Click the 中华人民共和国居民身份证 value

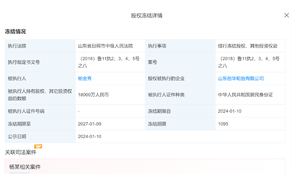tap(245, 94)
